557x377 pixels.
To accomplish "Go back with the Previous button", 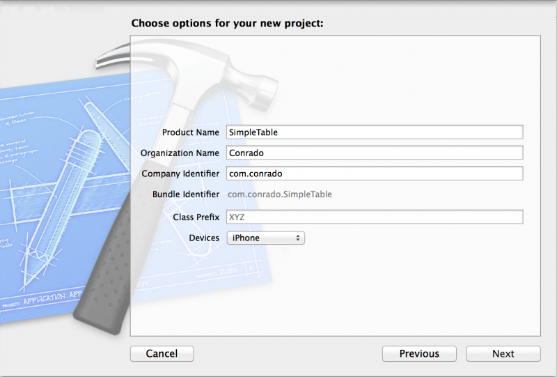I will [x=419, y=353].
